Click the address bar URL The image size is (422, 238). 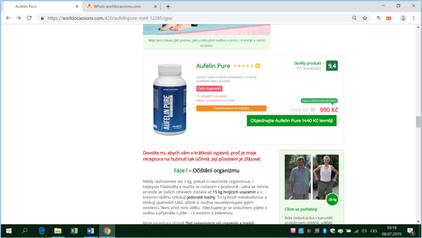[110, 18]
